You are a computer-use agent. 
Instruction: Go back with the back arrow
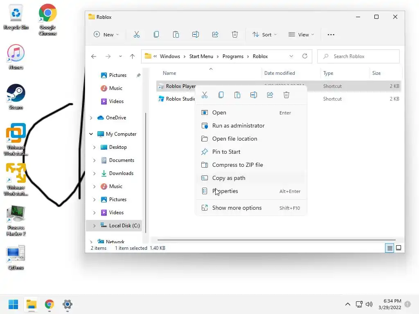coord(94,56)
